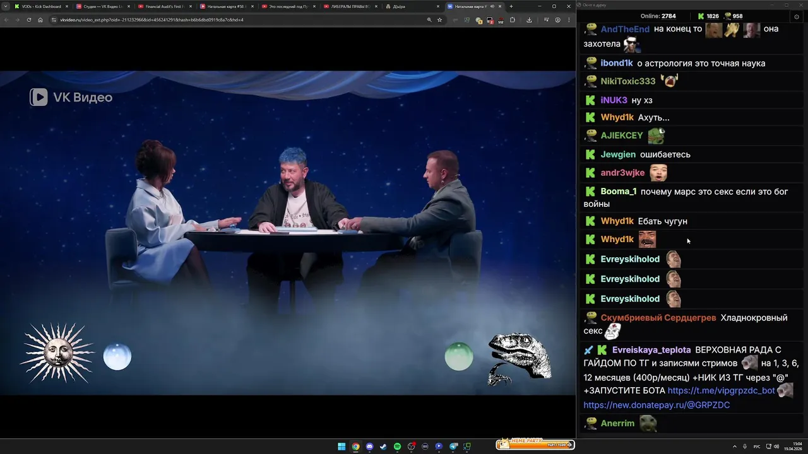Open the volume speaker icon in tray
The image size is (808, 454).
point(776,446)
